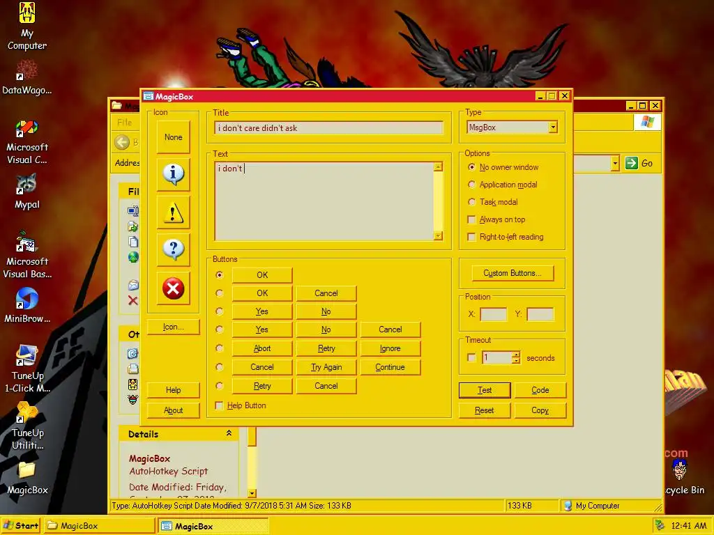Click the red X delete icon in Explorer sidebar

pos(133,300)
